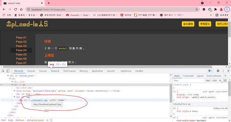Collapse the div img node
This screenshot has height=122, width=231.
14,97
